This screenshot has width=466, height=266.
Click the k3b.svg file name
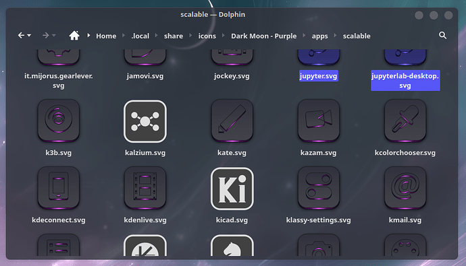59,153
